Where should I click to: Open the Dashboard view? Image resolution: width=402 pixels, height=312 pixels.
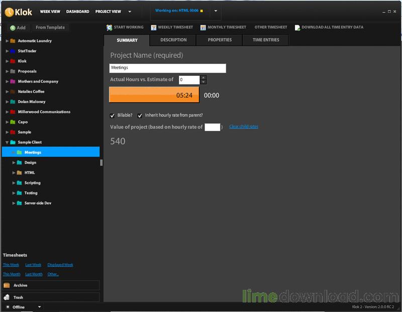(78, 12)
